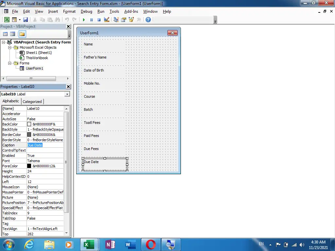The width and height of the screenshot is (335, 251).
Task: Click ForeColor black color swatch
Action: (x=29, y=166)
